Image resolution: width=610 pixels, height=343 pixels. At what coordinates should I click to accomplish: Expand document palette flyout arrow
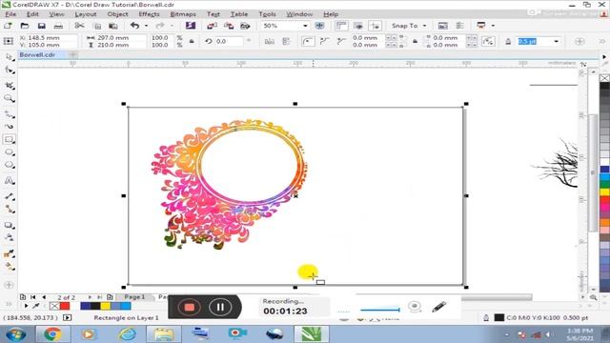(x=26, y=306)
